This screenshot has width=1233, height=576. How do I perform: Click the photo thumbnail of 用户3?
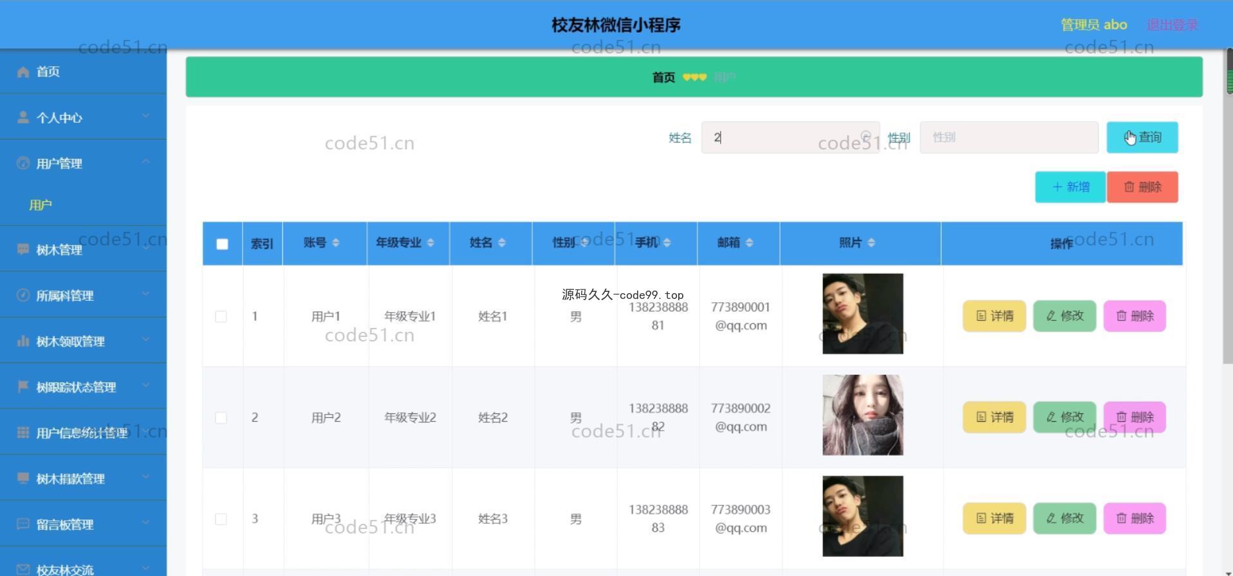coord(862,516)
